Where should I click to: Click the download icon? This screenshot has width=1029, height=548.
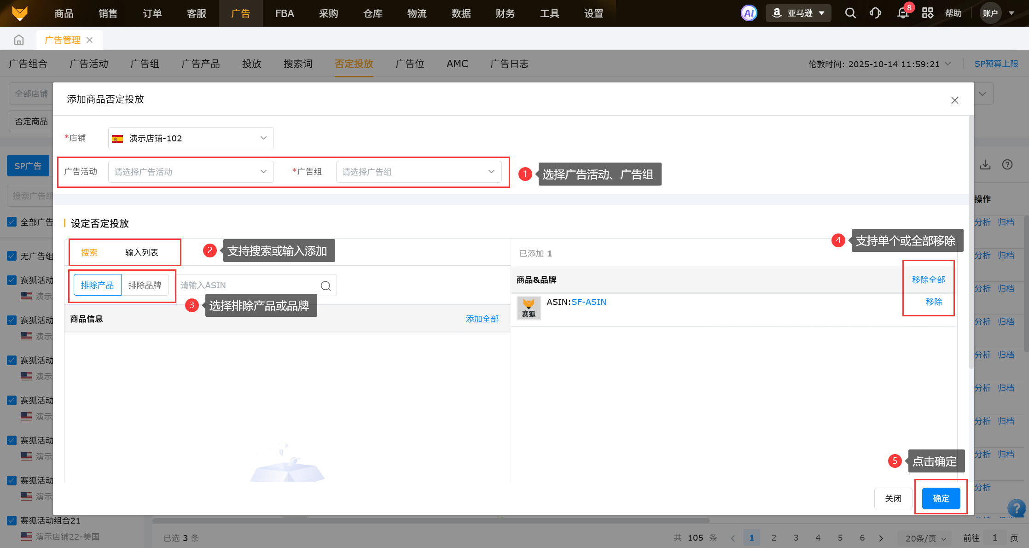[x=985, y=165]
